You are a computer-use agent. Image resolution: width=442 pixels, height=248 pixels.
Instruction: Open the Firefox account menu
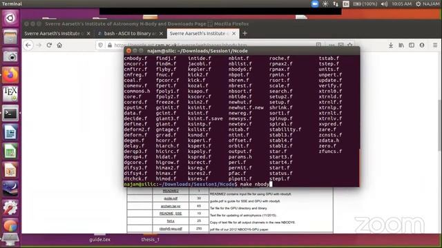pyautogui.click(x=422, y=45)
